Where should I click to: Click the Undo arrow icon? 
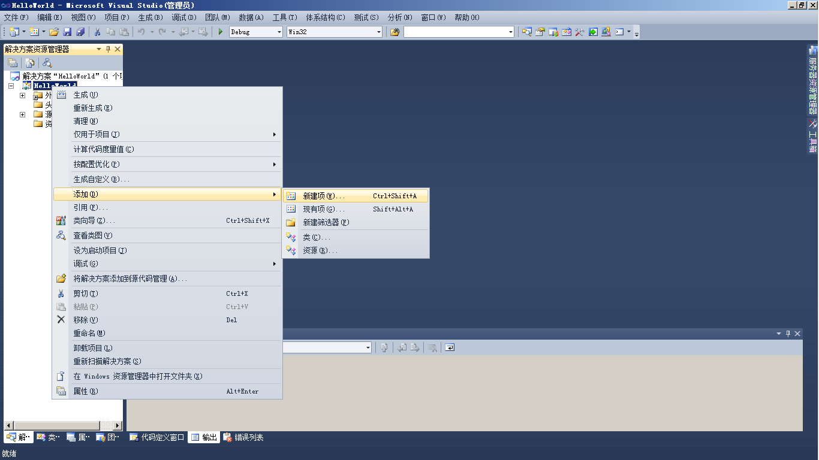pos(141,32)
